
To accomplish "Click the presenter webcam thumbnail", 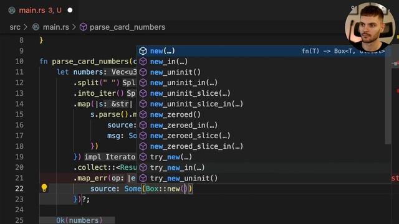I will click(x=370, y=27).
